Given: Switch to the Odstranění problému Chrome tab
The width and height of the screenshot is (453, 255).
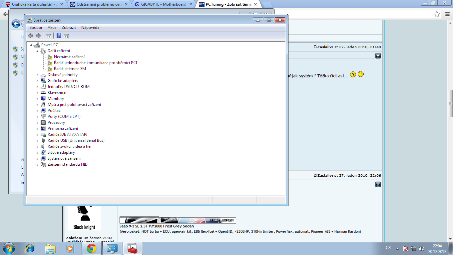Looking at the screenshot, I should click(x=98, y=4).
